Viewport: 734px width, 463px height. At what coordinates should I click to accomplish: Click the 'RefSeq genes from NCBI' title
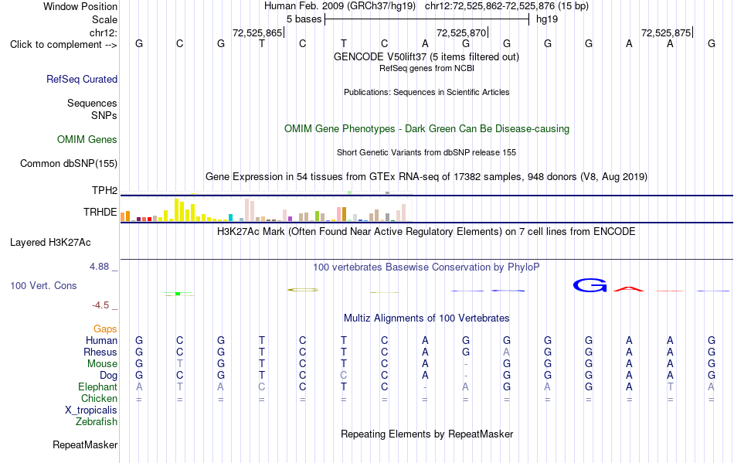[427, 68]
